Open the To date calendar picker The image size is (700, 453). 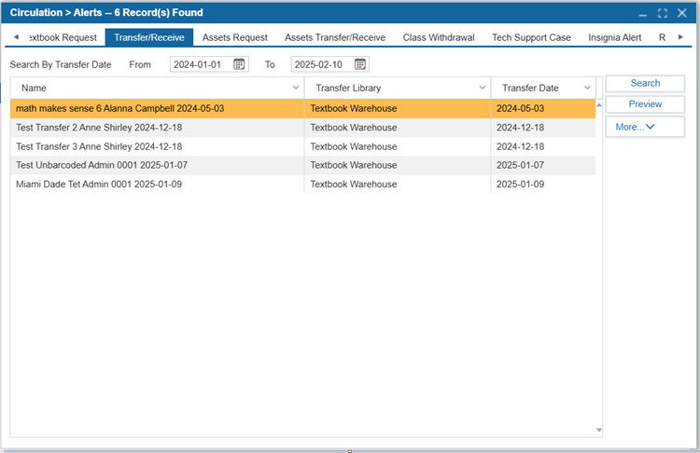click(x=360, y=64)
